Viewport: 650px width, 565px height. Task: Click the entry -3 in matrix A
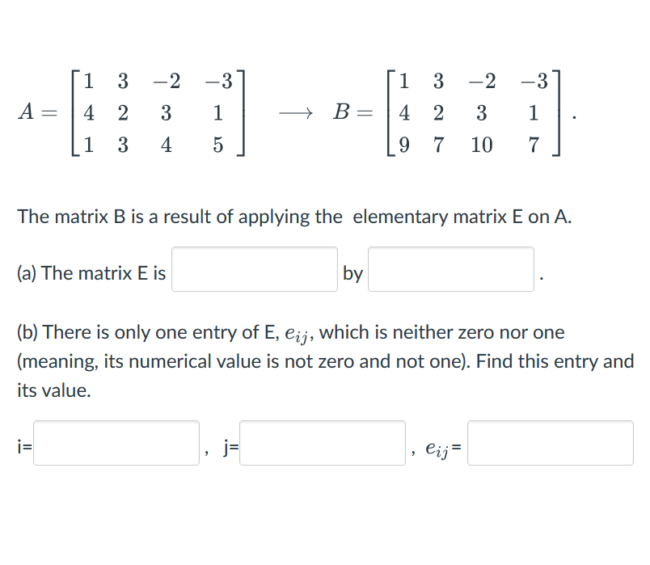point(218,80)
